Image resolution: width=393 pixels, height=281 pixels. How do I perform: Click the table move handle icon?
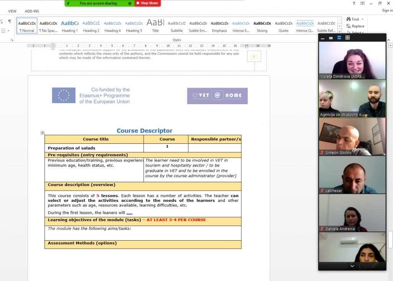pos(43,133)
